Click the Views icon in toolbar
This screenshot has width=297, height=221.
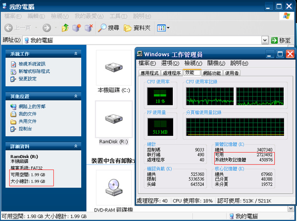[x=161, y=28]
